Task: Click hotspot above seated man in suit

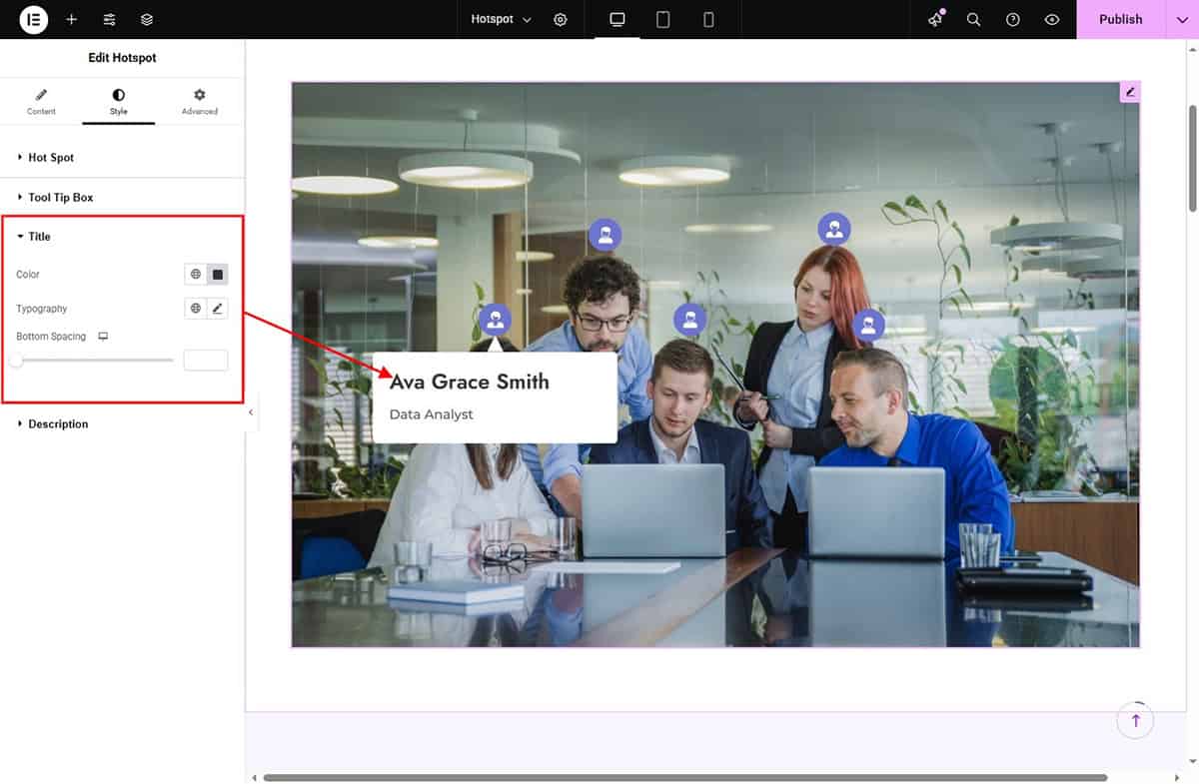Action: [x=689, y=320]
